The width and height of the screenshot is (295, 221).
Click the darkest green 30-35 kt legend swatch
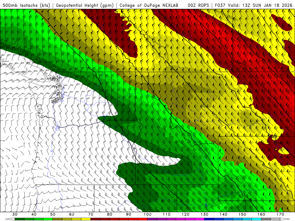[20, 219]
